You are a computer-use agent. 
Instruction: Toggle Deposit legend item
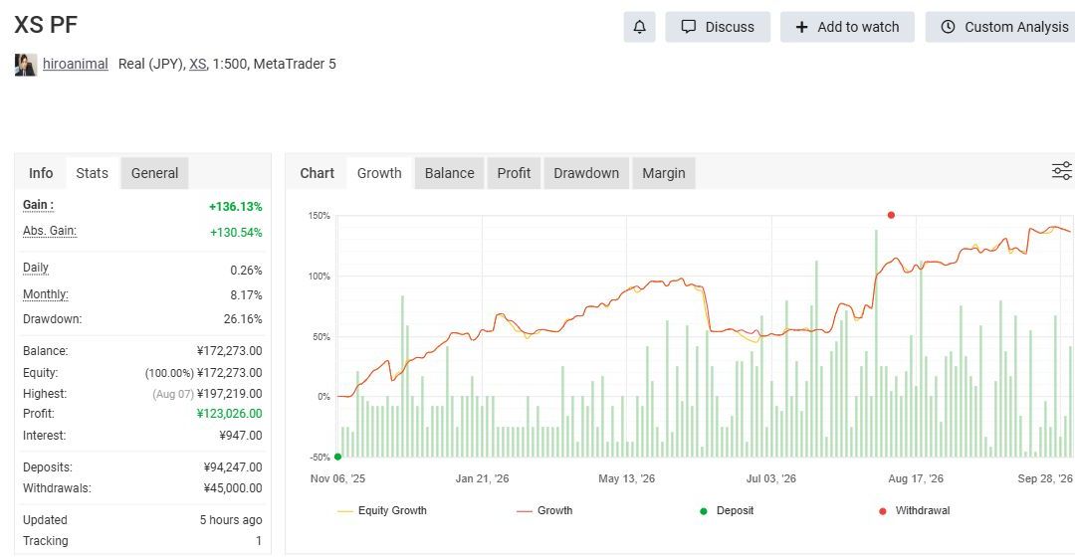click(726, 510)
